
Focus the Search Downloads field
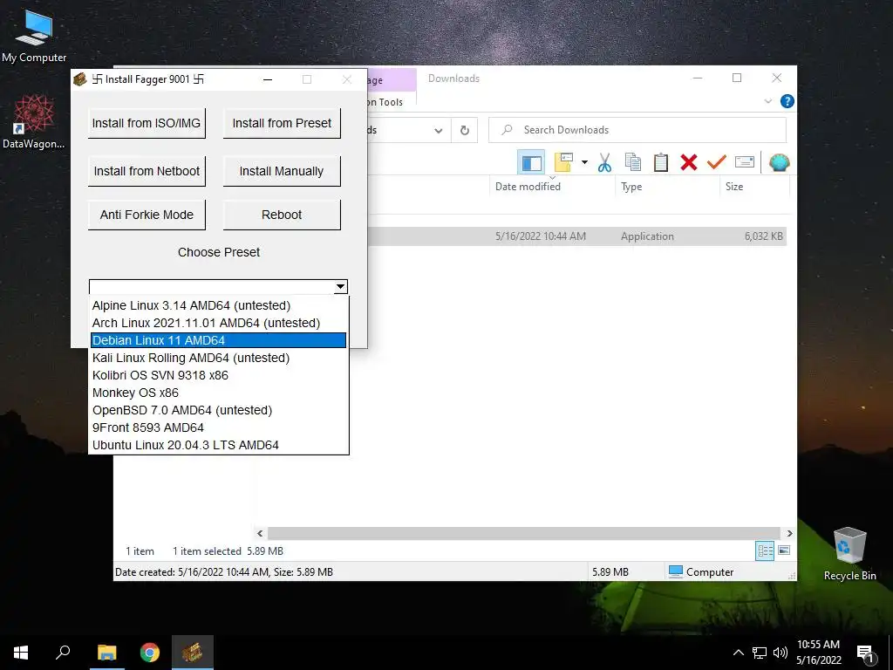click(637, 130)
